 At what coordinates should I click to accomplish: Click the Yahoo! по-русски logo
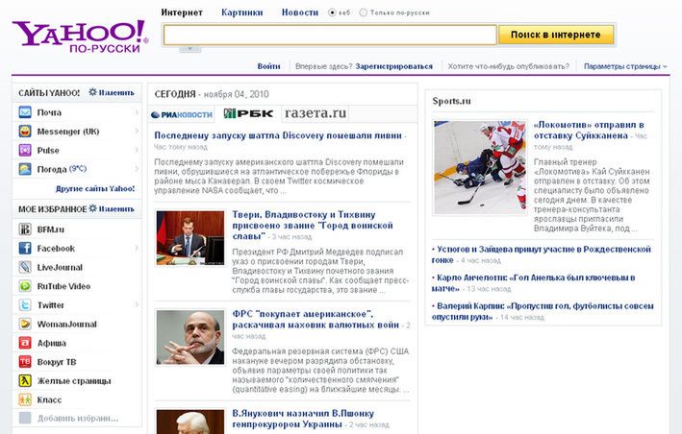(81, 36)
